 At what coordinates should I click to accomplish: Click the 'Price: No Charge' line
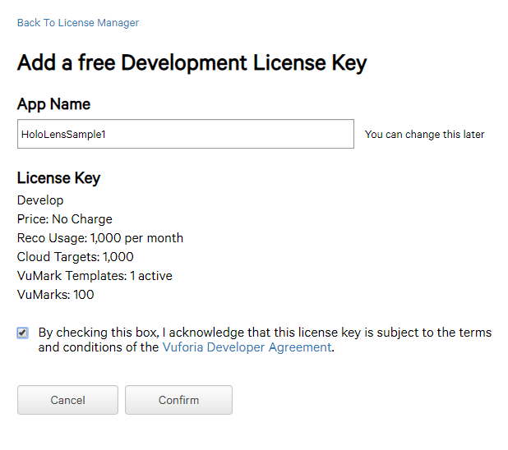coord(64,219)
